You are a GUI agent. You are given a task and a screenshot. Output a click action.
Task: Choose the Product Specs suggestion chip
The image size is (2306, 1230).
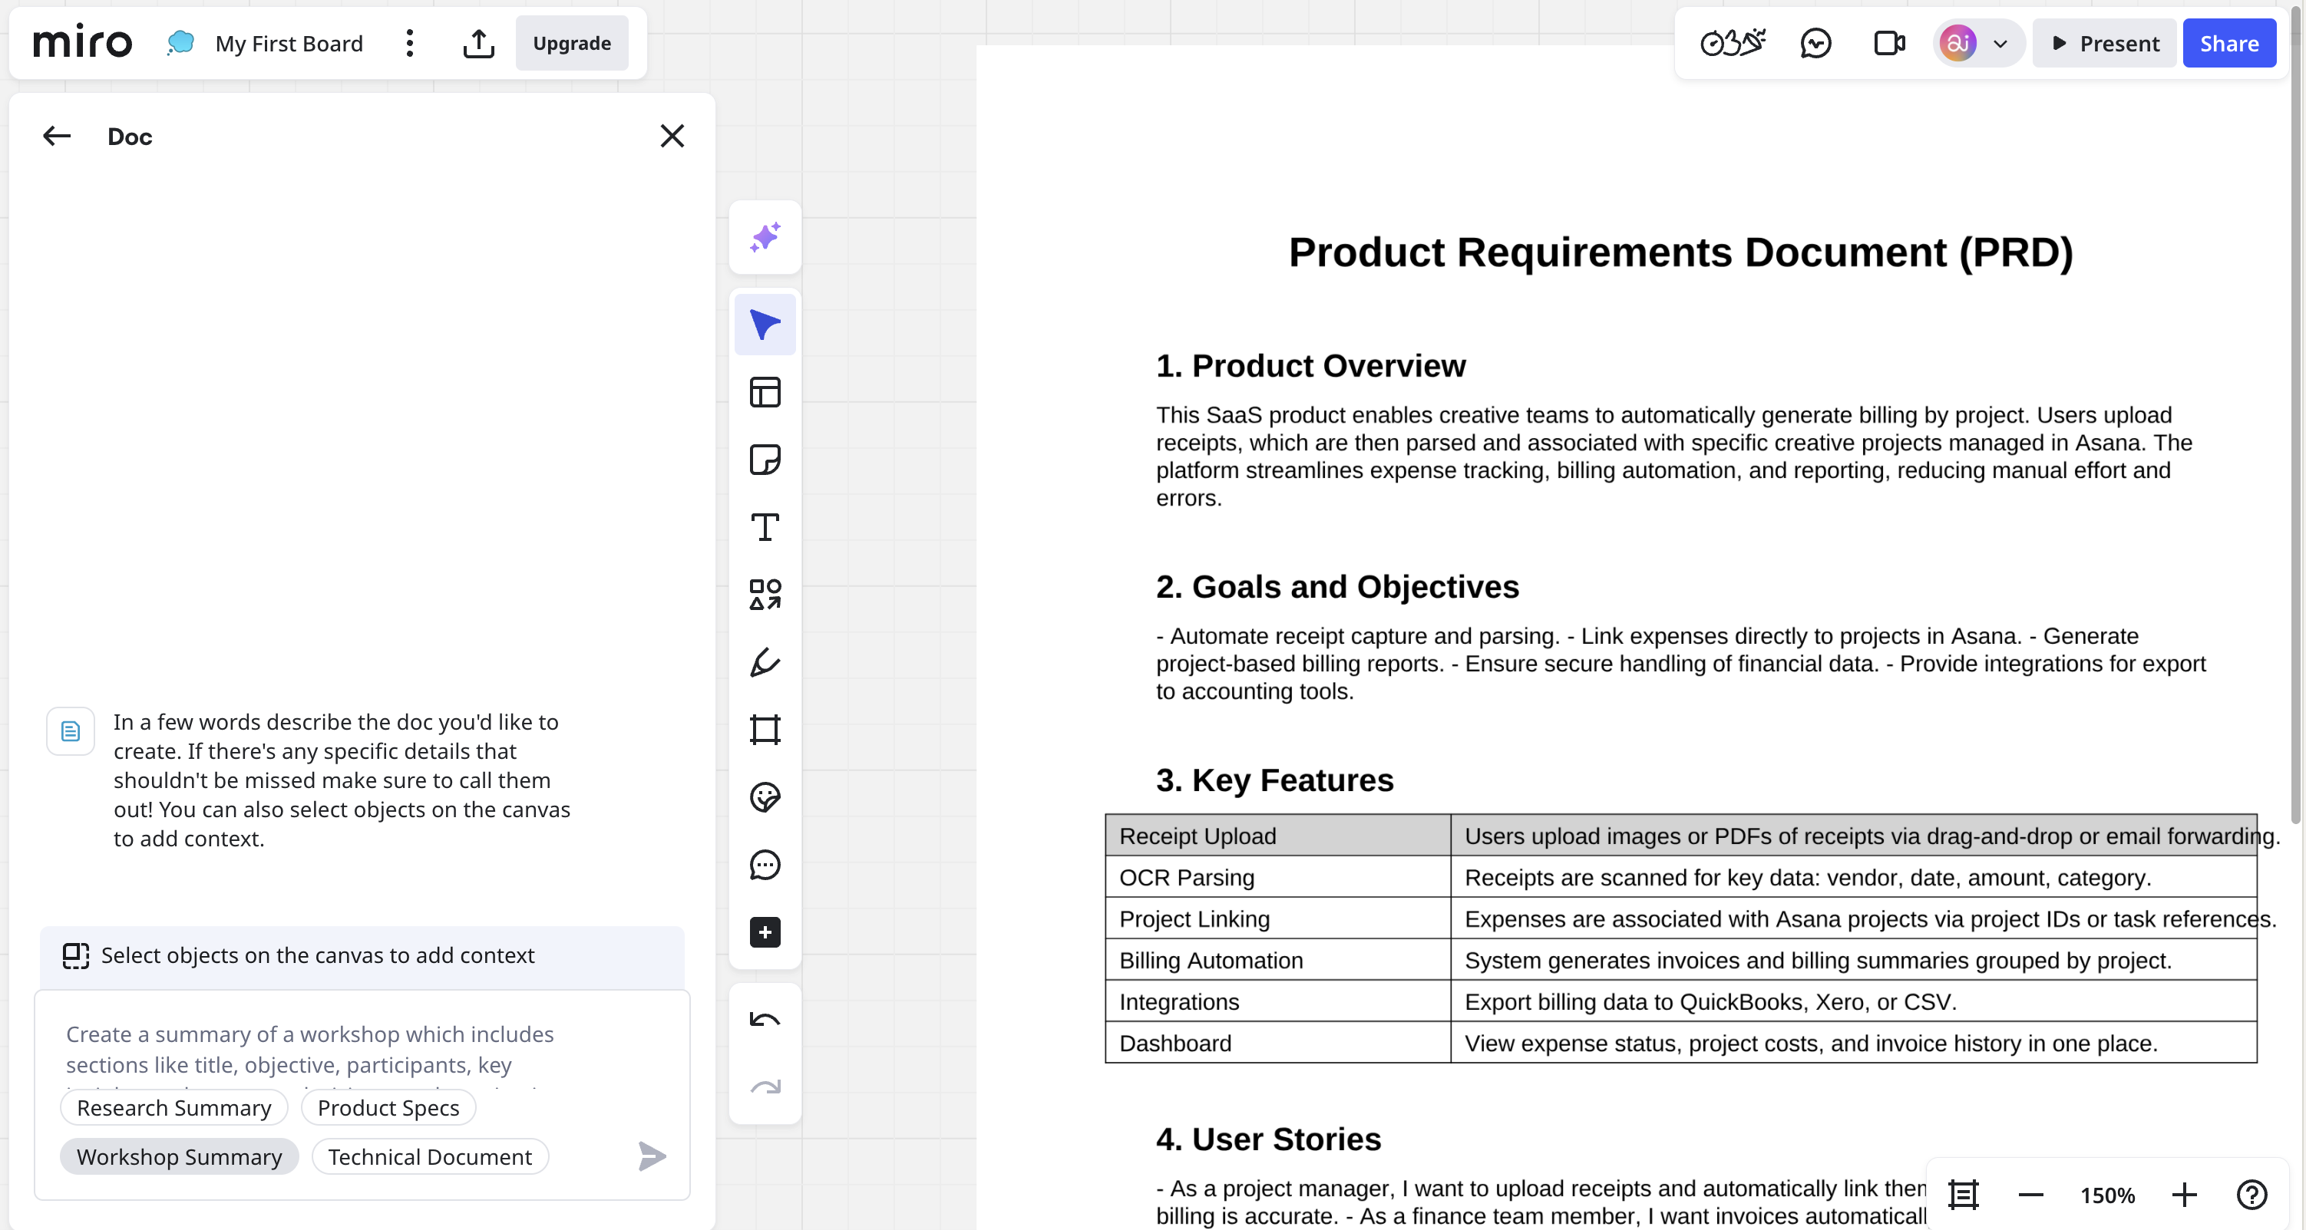click(388, 1107)
